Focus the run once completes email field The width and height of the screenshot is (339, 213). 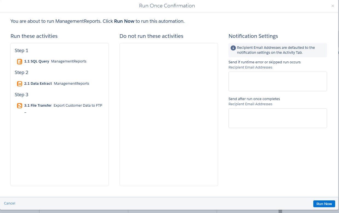pyautogui.click(x=277, y=118)
